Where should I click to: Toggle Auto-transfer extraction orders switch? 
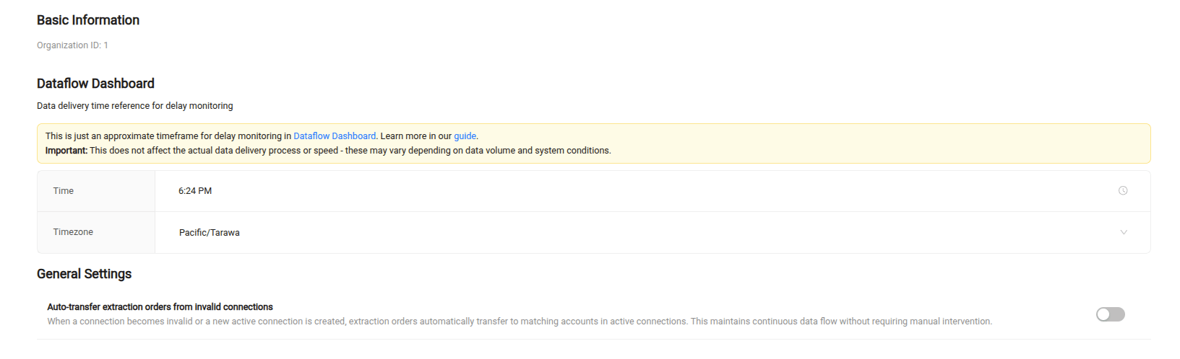[1111, 314]
